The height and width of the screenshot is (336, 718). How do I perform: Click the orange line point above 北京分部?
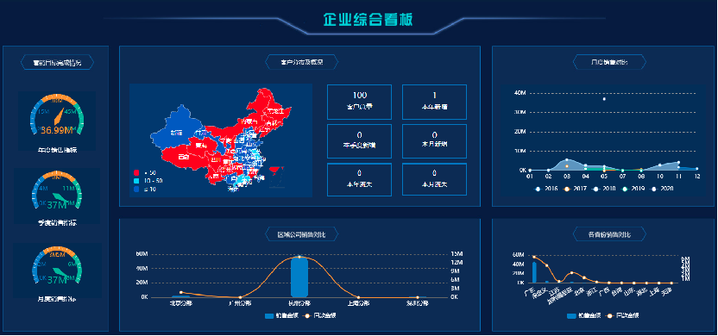181,293
